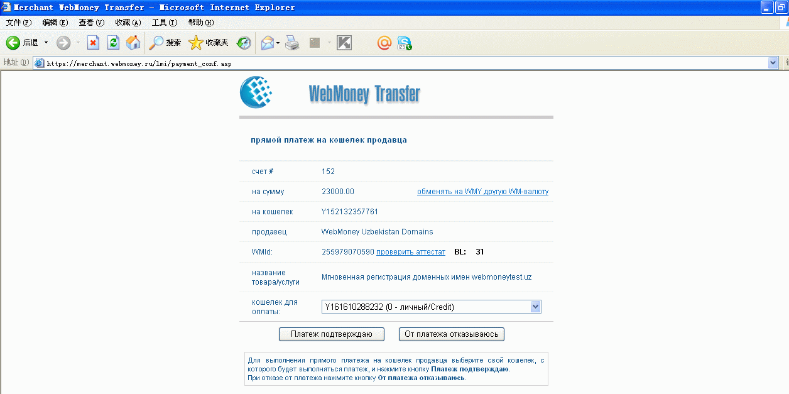Go back with the 后退 button
This screenshot has height=394, width=789.
(x=23, y=43)
